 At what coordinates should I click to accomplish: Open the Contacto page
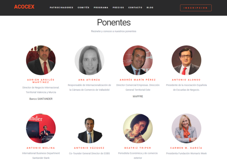coord(135,7)
